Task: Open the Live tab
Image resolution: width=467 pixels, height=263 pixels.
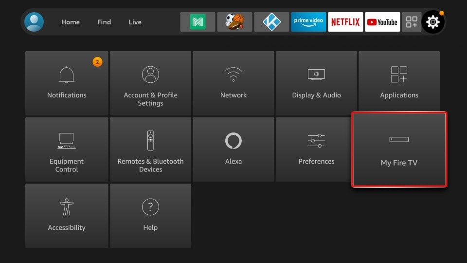Action: pos(135,22)
